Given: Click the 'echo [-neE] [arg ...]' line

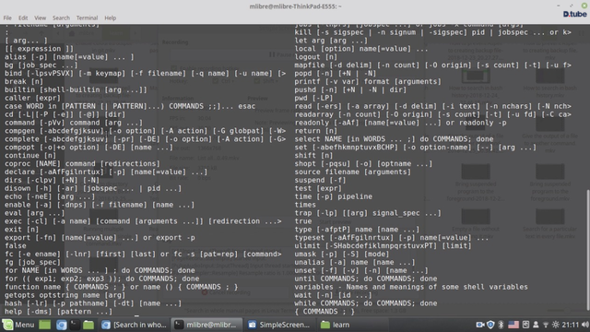Looking at the screenshot, I should 50,196.
